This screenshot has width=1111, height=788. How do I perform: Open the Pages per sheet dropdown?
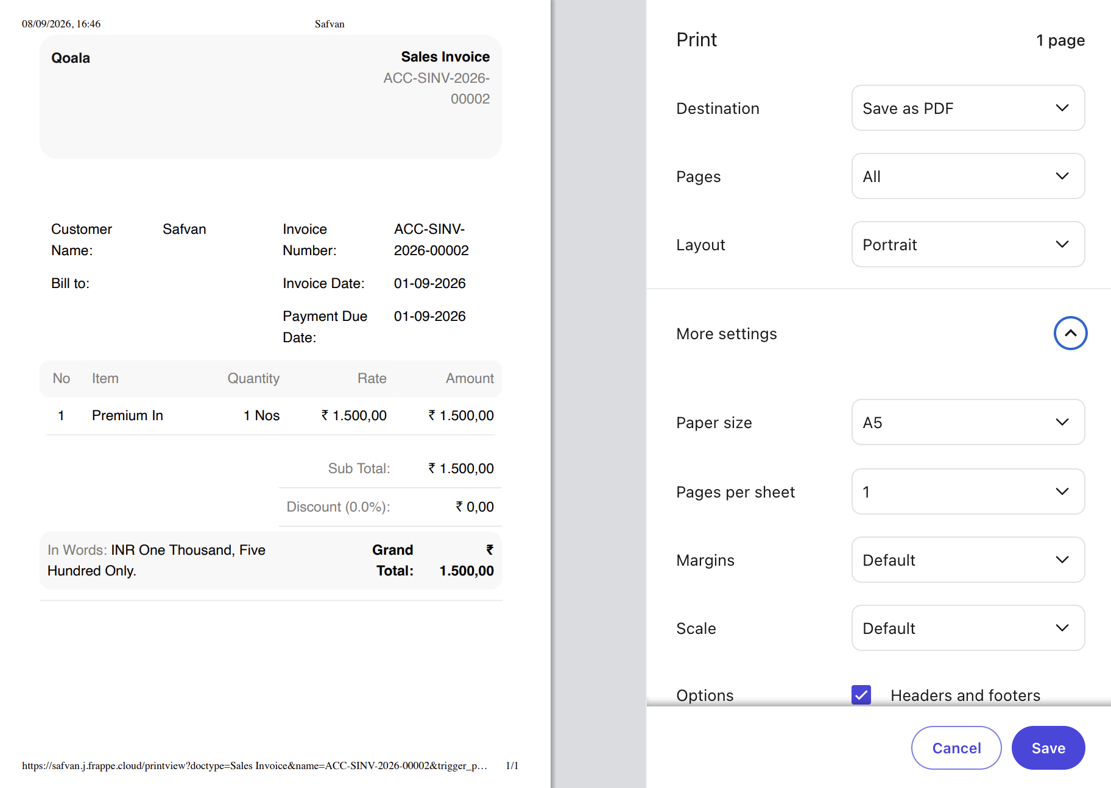(x=968, y=491)
